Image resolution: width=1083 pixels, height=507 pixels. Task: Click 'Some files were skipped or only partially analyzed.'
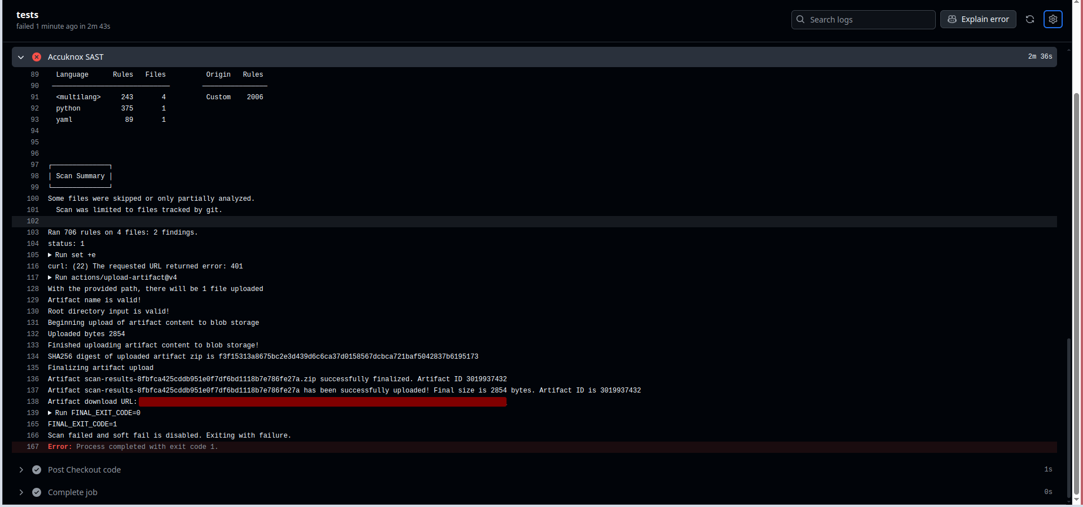click(x=151, y=199)
